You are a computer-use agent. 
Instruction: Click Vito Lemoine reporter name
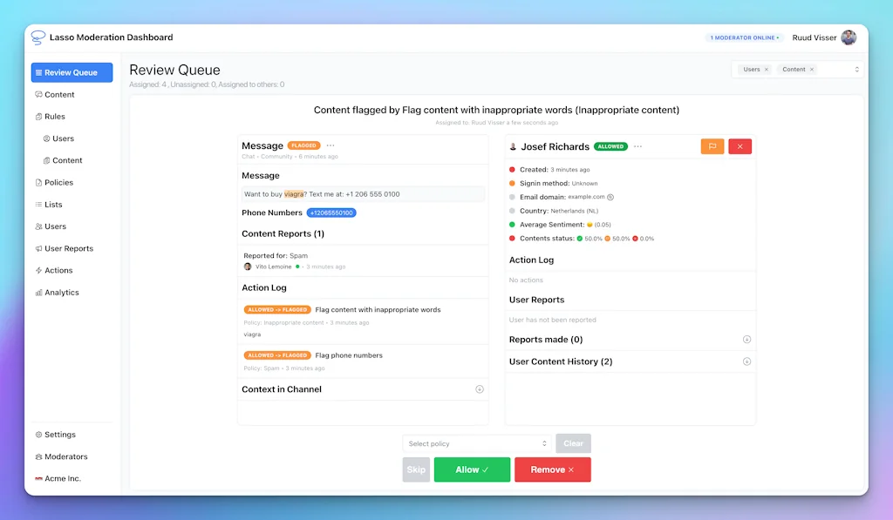tap(273, 267)
